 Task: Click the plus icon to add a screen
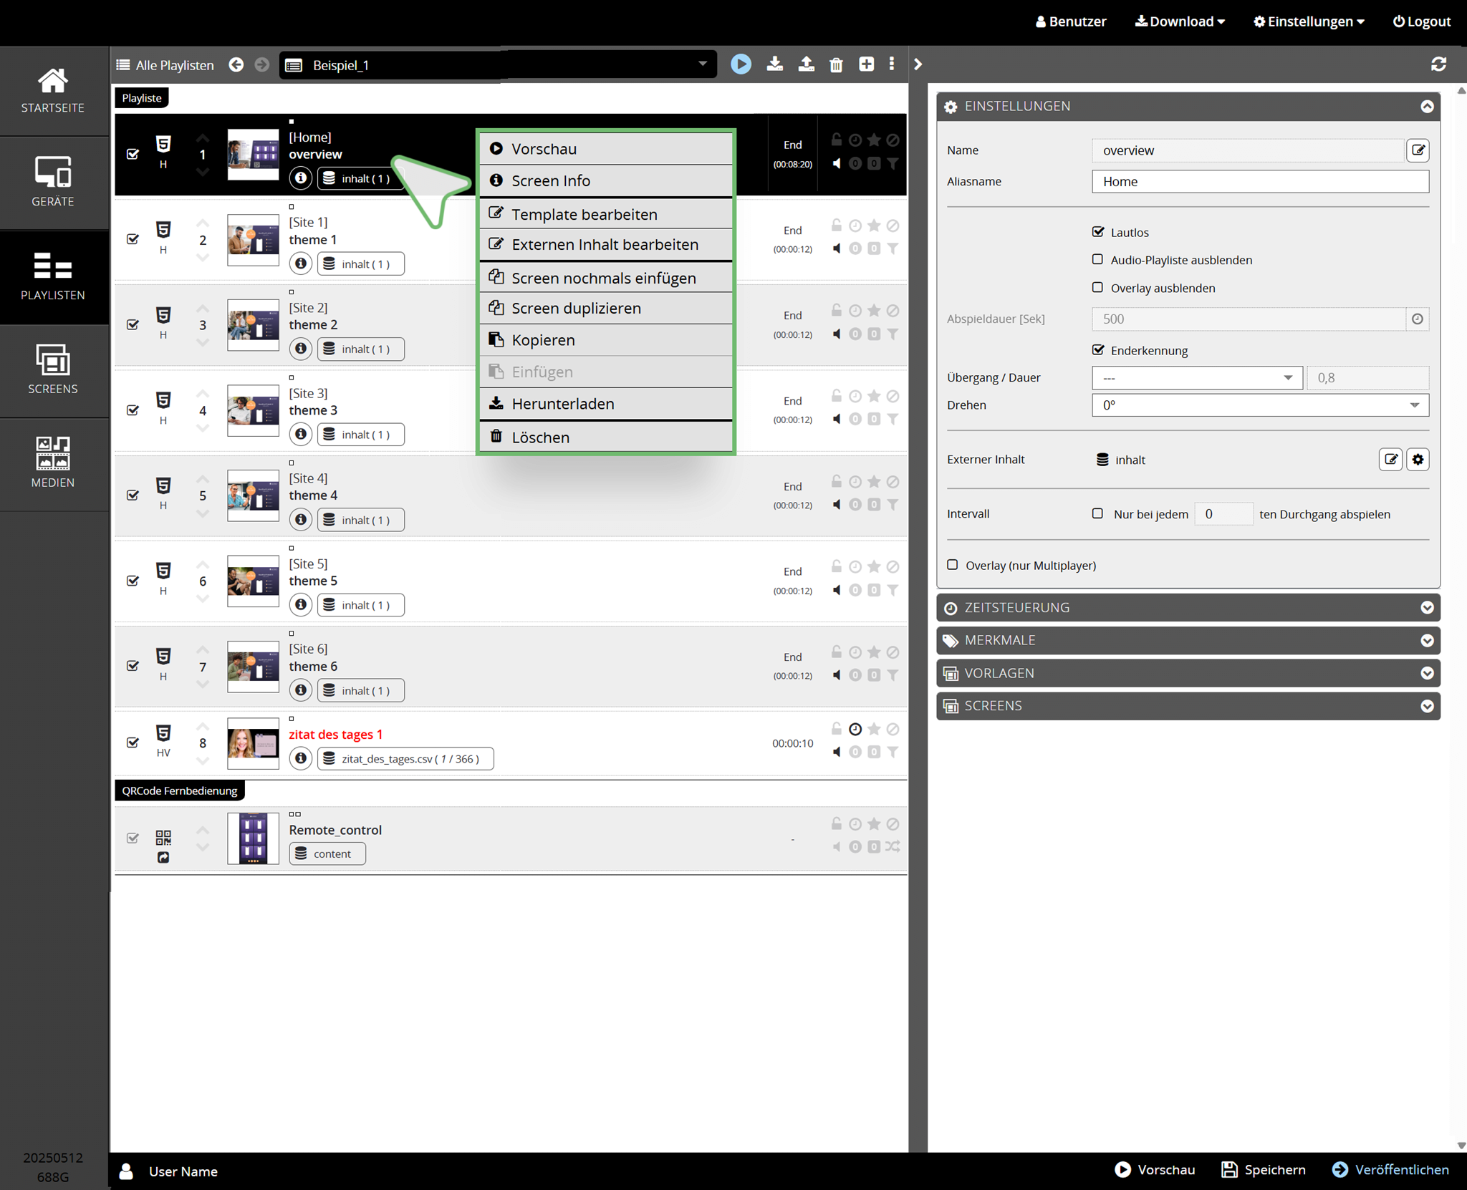(866, 64)
